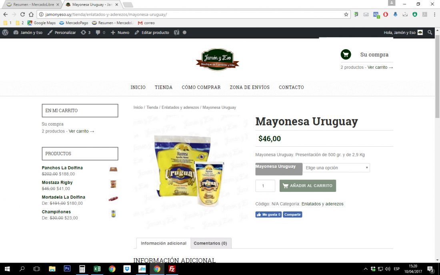Select Información adicional tab
The image size is (440, 275).
pos(163,243)
